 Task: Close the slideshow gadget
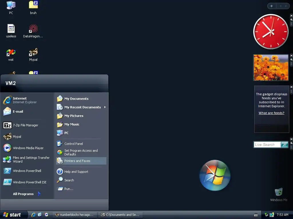click(291, 56)
